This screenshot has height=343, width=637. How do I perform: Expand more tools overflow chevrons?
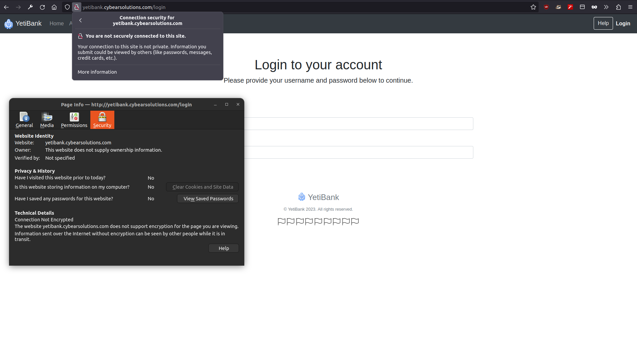(606, 7)
